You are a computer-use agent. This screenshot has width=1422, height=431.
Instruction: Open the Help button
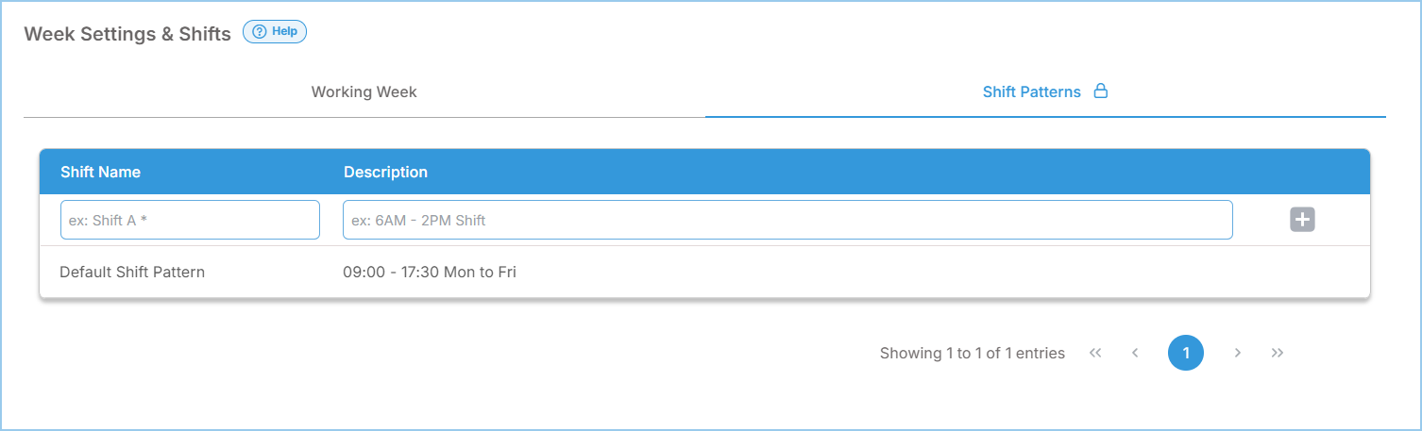tap(275, 32)
